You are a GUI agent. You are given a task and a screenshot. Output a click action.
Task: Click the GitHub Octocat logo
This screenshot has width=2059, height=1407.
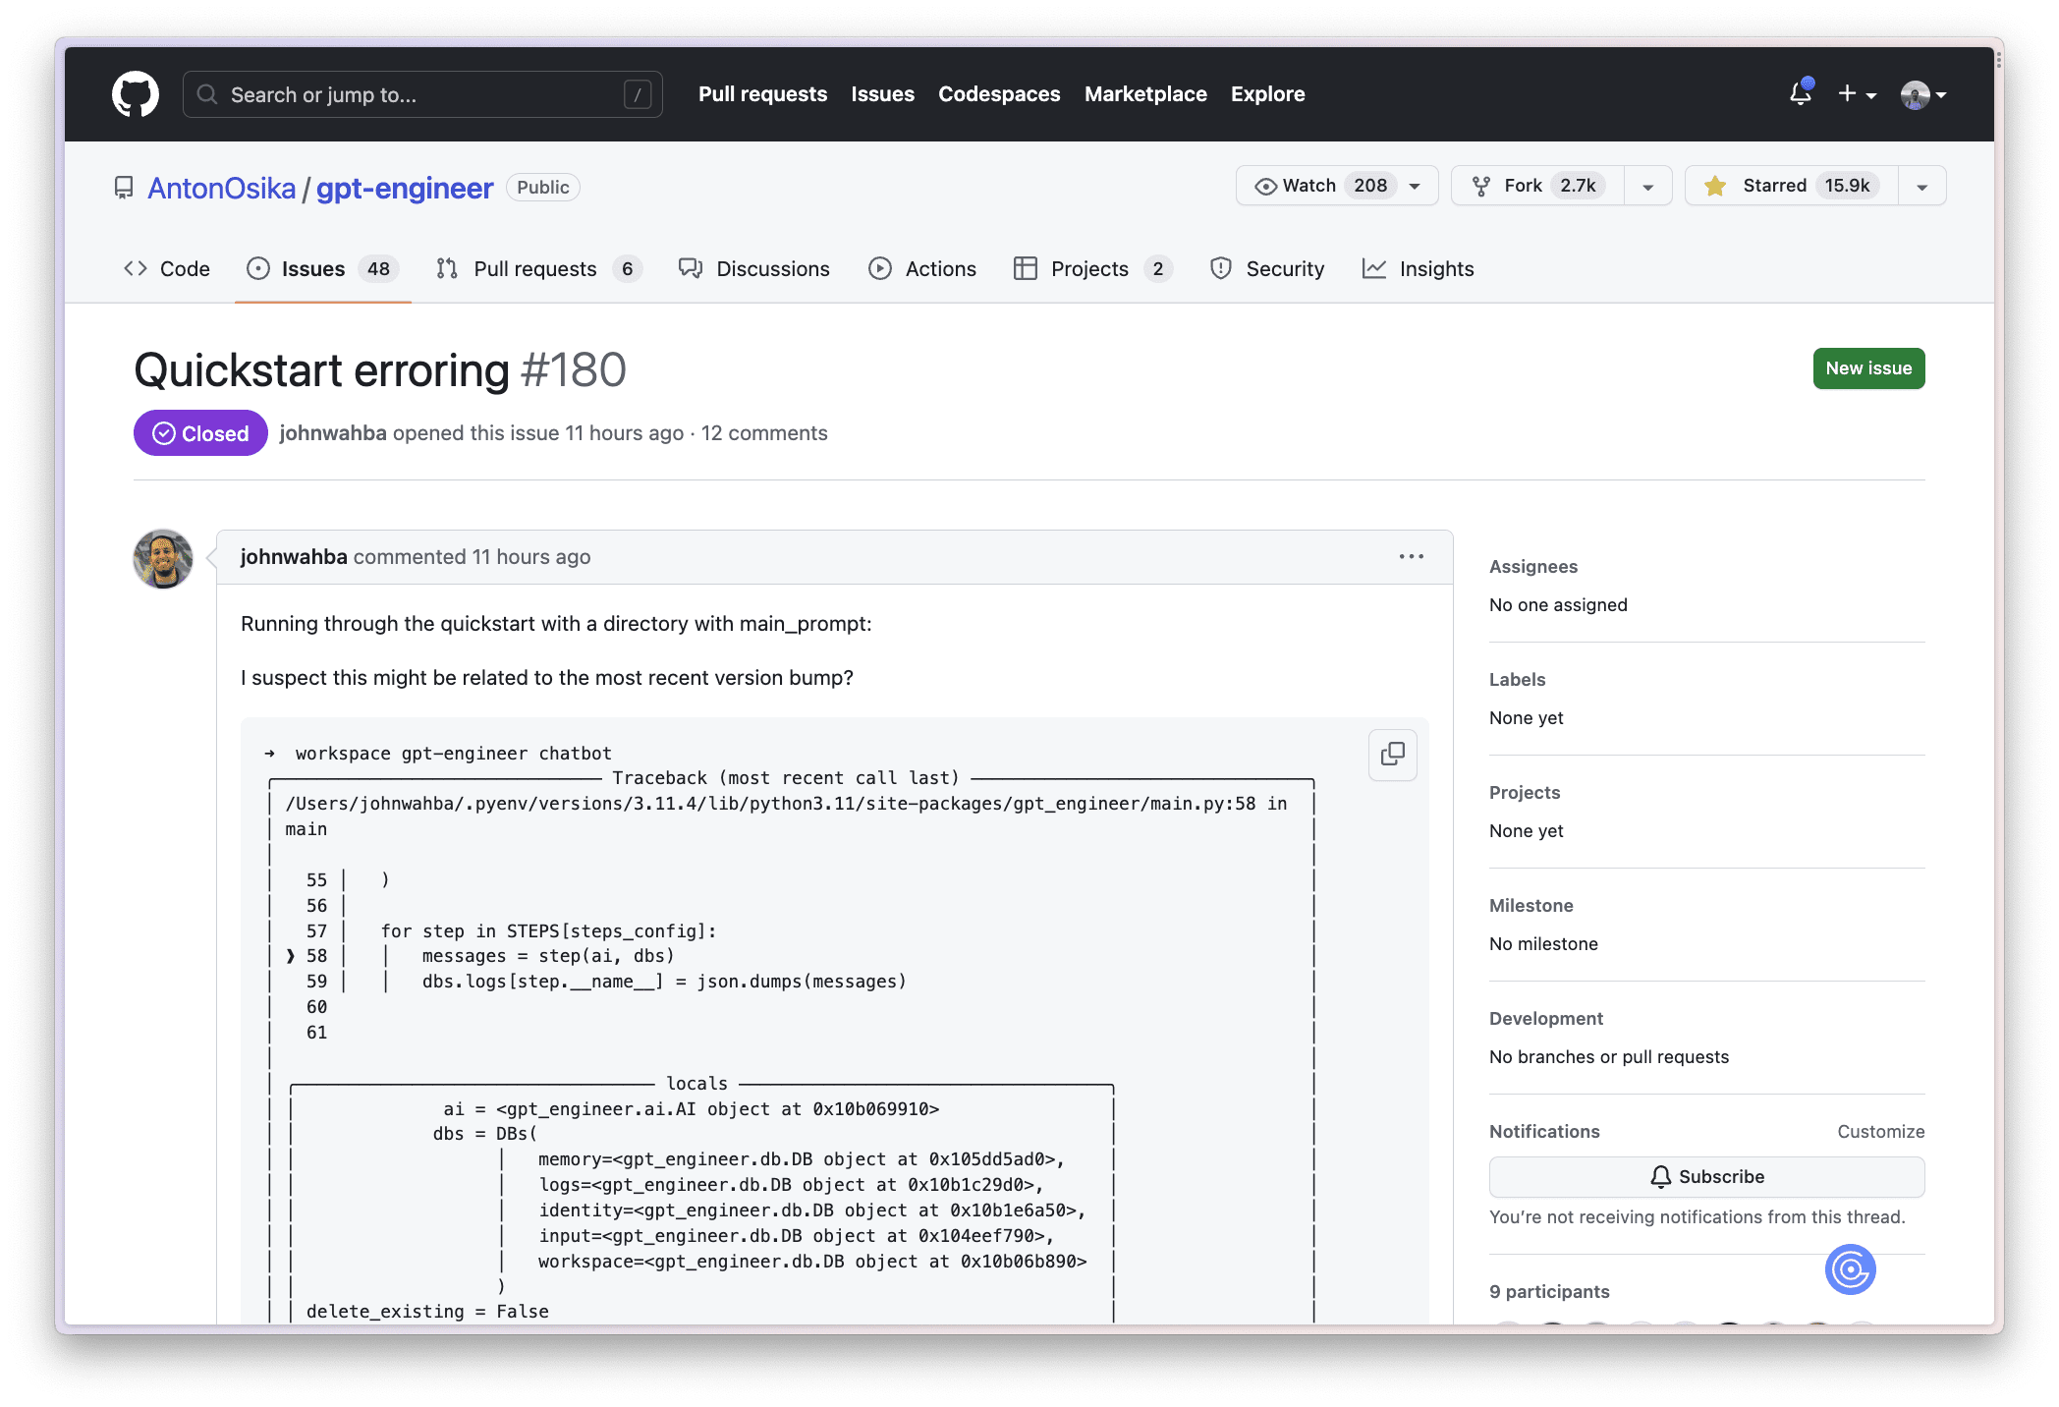(x=136, y=94)
